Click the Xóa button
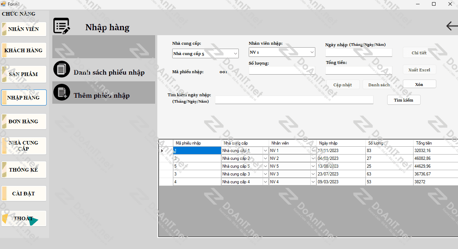The image size is (458, 249). click(x=419, y=84)
